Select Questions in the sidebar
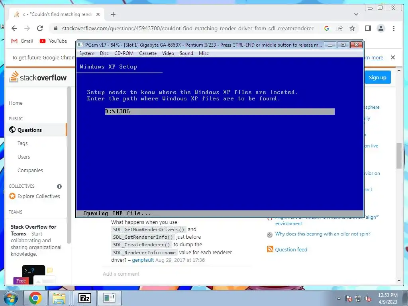Viewport: 408px width, 306px height. 36,130
